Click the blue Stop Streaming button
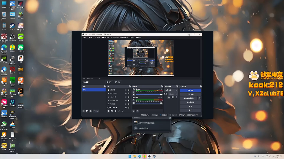 pyautogui.click(x=190, y=90)
